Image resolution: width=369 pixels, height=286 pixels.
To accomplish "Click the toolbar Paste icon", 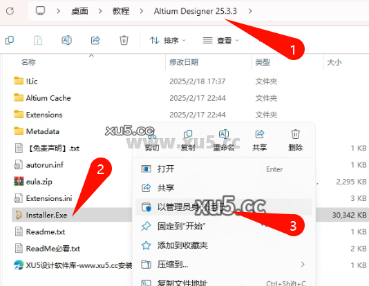I will tap(38, 40).
